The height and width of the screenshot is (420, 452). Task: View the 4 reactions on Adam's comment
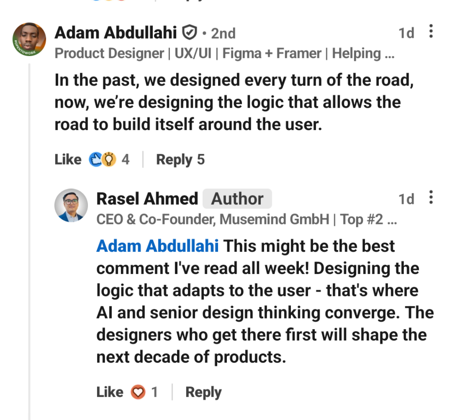[x=126, y=159]
